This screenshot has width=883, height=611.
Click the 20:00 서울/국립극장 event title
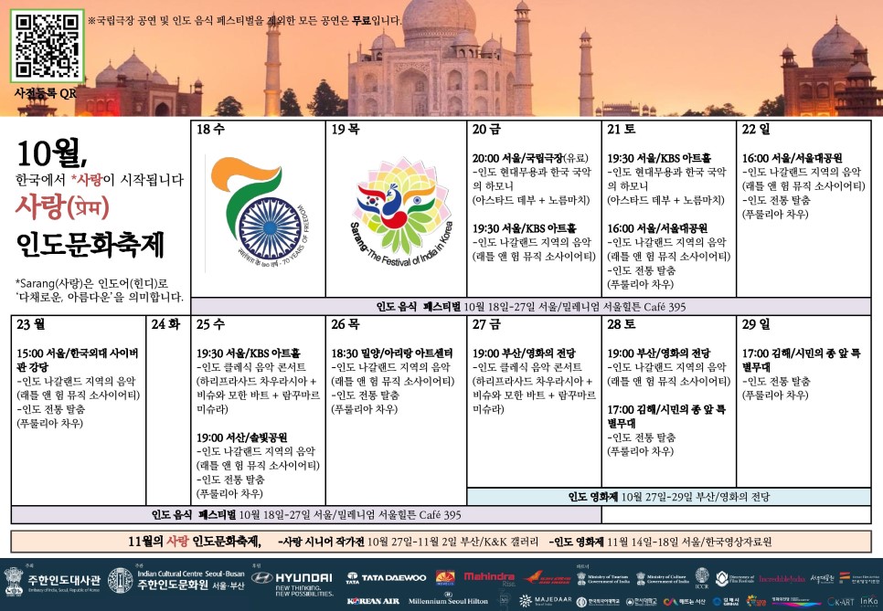click(x=530, y=158)
